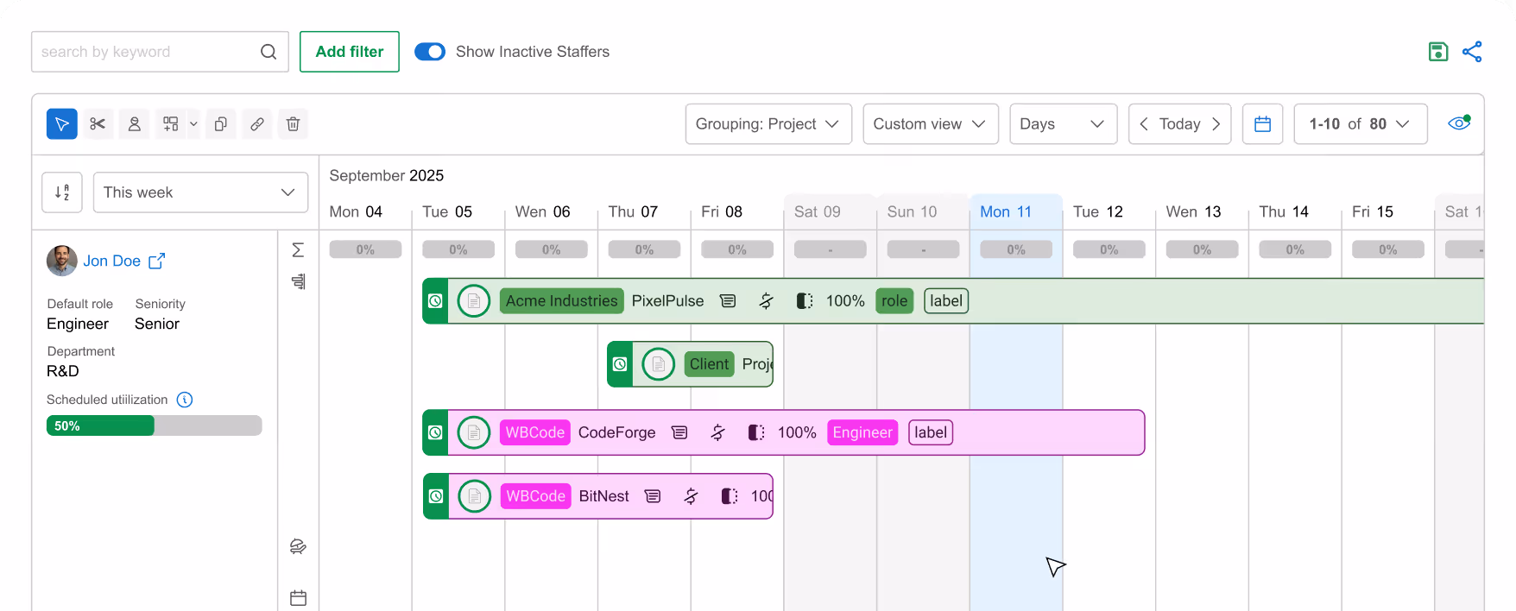The height and width of the screenshot is (611, 1516).
Task: Click the search magnifier icon
Action: click(x=268, y=52)
